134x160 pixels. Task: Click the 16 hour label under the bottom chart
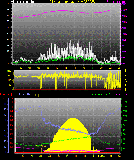(x=85, y=156)
